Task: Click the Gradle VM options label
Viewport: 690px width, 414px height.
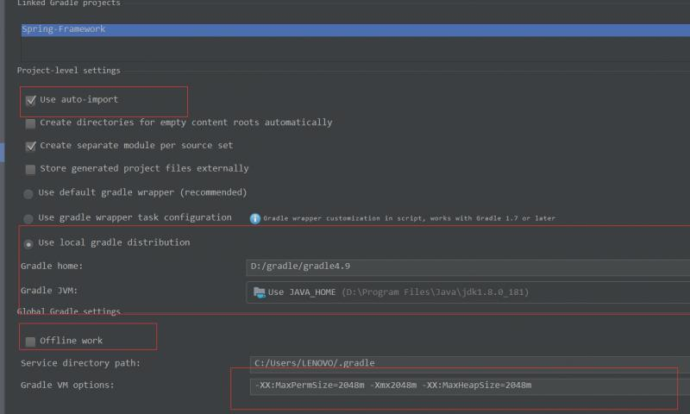Action: click(67, 386)
